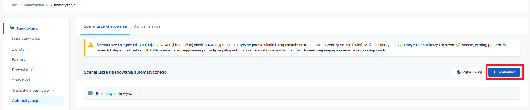Click the orange warning triangle icon

pyautogui.click(x=91, y=45)
